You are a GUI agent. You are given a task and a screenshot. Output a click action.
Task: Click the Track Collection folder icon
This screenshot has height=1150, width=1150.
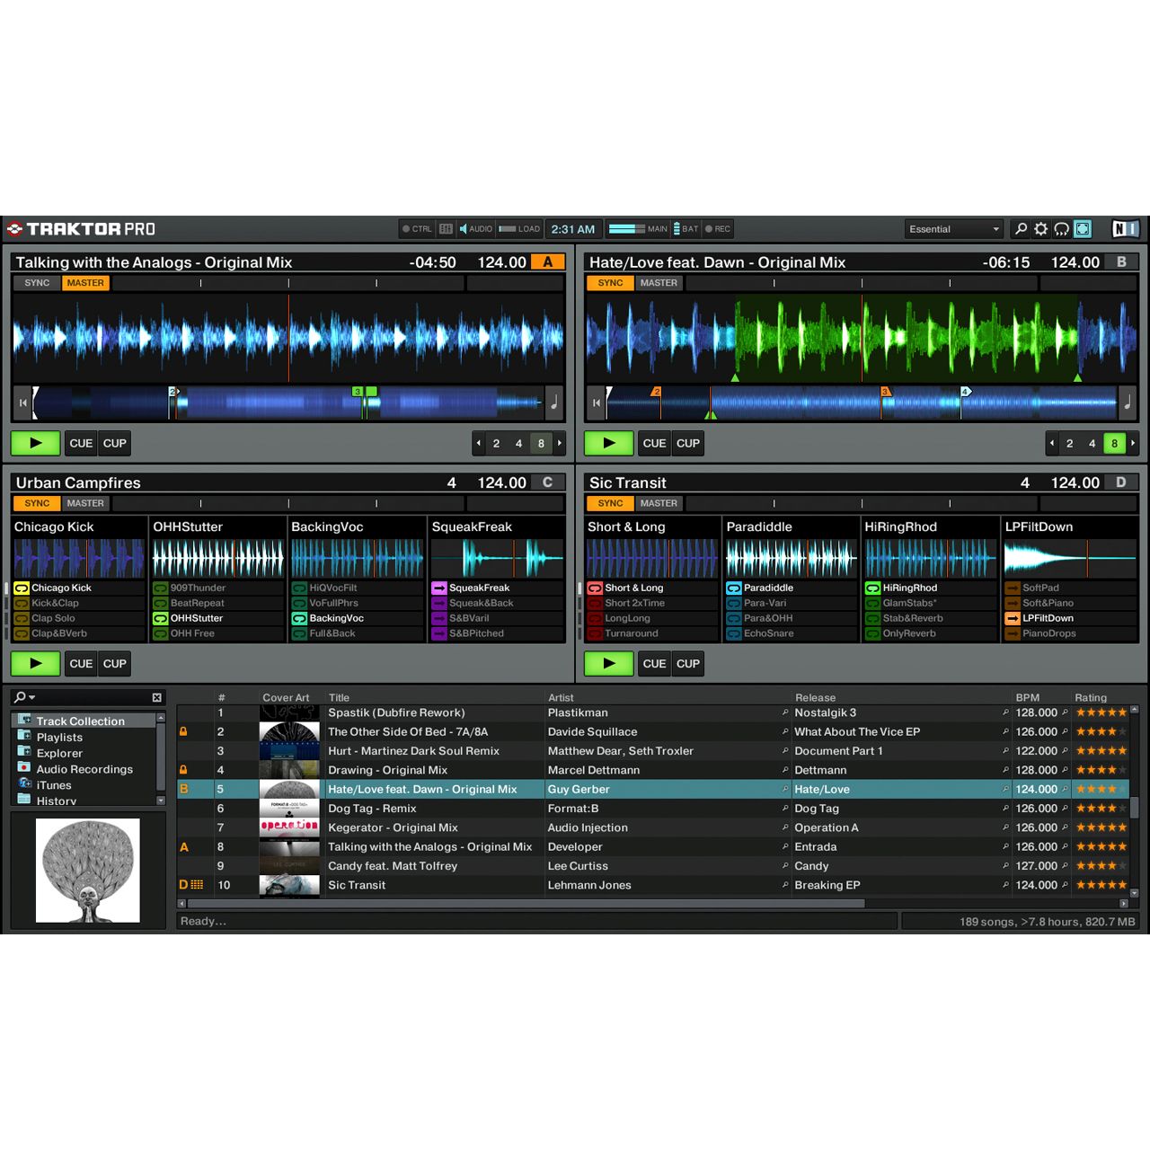(24, 721)
